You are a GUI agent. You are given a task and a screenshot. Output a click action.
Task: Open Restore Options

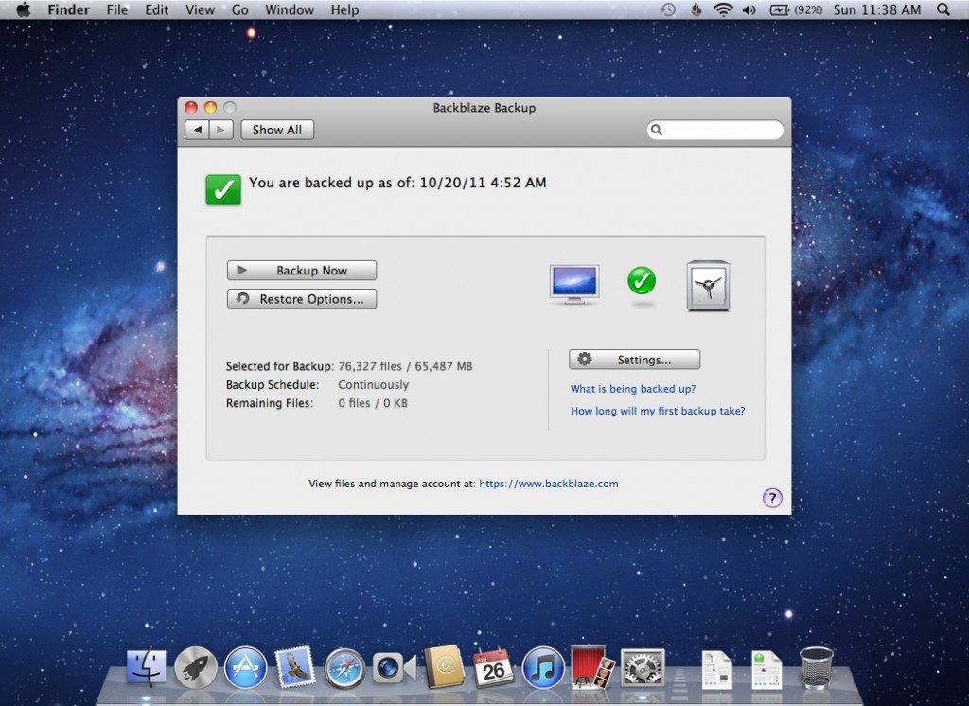point(301,299)
